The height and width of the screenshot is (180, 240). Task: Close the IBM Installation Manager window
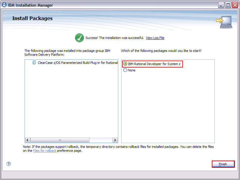235,5
